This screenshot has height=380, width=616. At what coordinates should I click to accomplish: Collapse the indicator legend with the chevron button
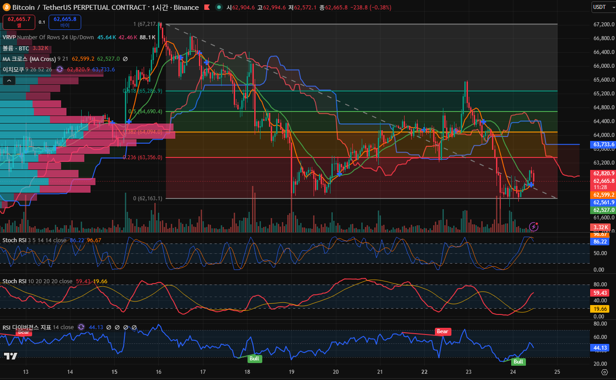[x=9, y=81]
